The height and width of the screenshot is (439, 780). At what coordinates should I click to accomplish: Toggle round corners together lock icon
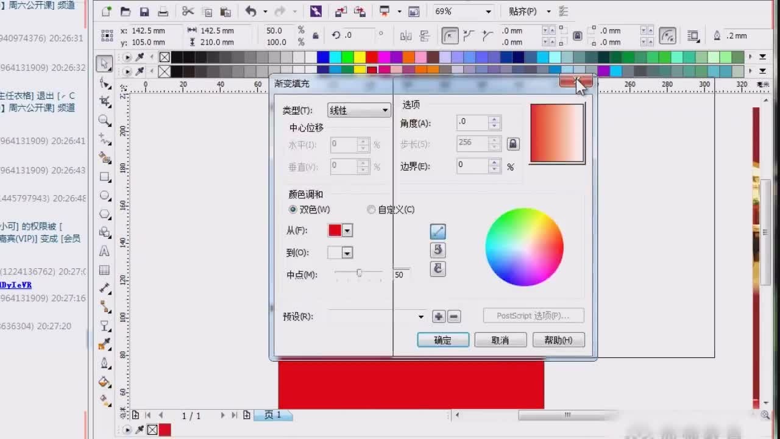point(578,36)
